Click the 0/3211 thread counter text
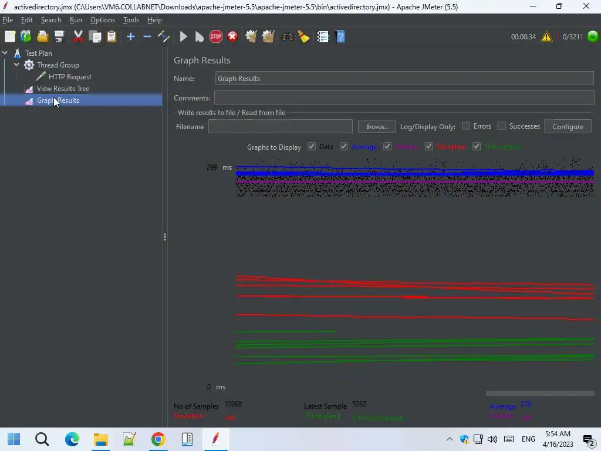This screenshot has height=451, width=601. click(573, 37)
